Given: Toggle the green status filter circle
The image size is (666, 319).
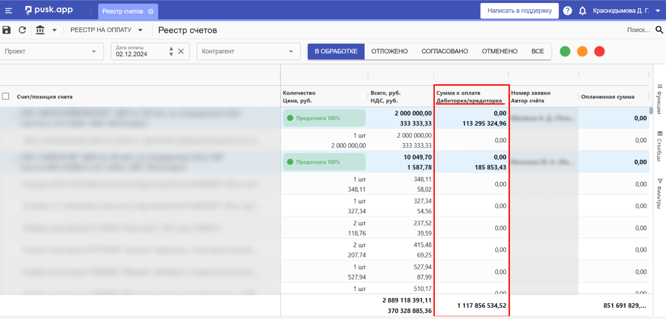Looking at the screenshot, I should pyautogui.click(x=565, y=51).
